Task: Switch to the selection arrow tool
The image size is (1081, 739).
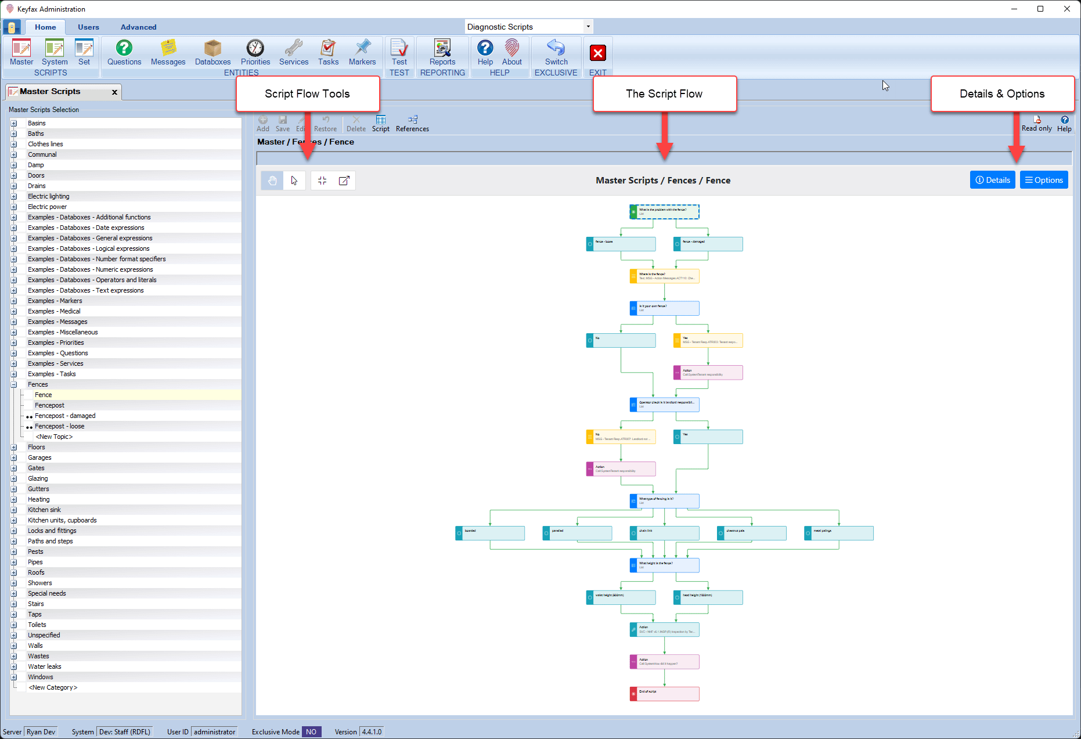Action: (294, 180)
